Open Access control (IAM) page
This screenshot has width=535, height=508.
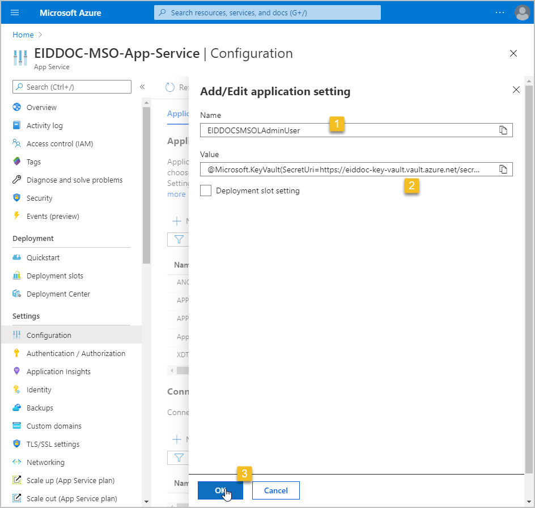point(60,143)
